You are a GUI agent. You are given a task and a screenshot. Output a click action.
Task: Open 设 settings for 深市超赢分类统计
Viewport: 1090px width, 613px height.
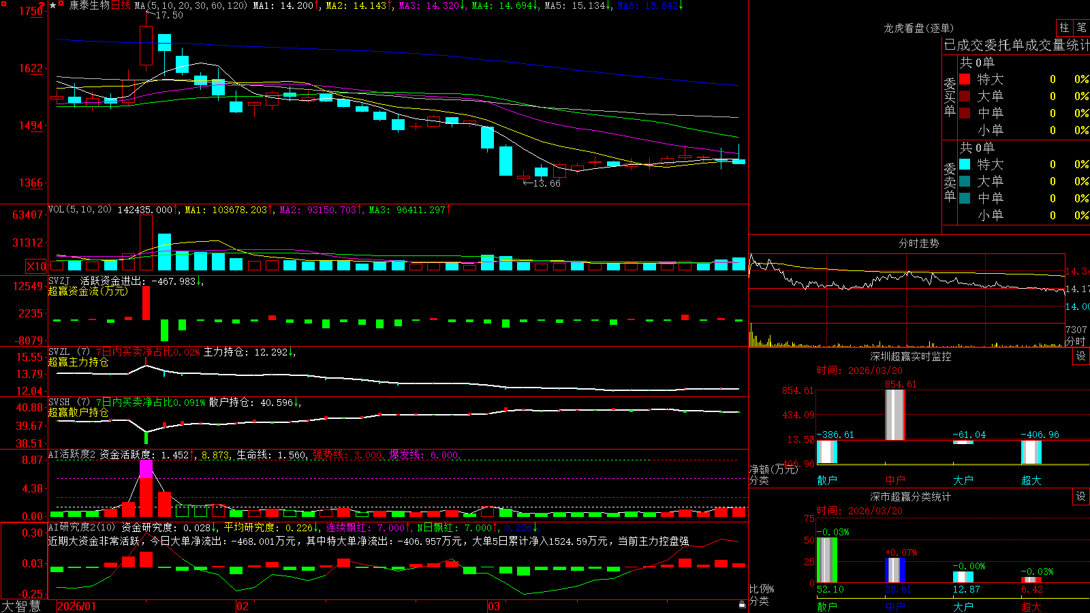click(1081, 497)
